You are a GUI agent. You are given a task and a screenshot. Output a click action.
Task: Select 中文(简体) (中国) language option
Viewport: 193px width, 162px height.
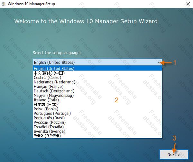pos(97,73)
